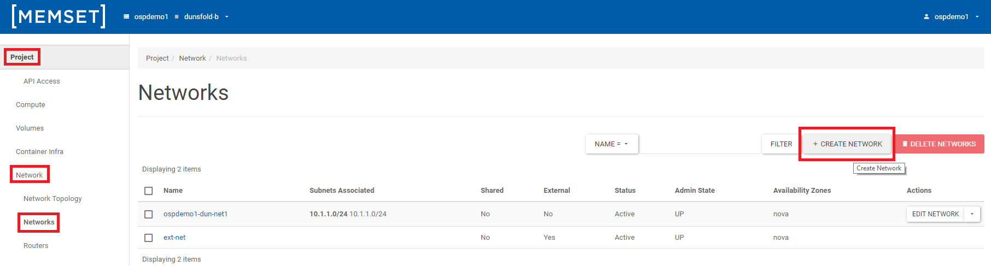Check the ospdemo1-dun-net1 row checkbox
This screenshot has width=991, height=266.
[148, 214]
